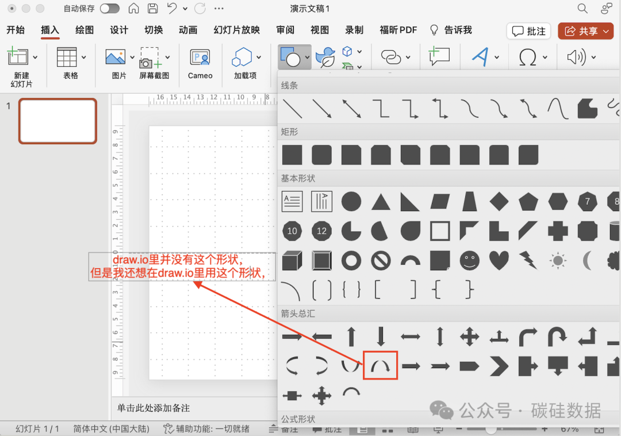Select the smiley face shape
The width and height of the screenshot is (621, 436).
tap(469, 261)
